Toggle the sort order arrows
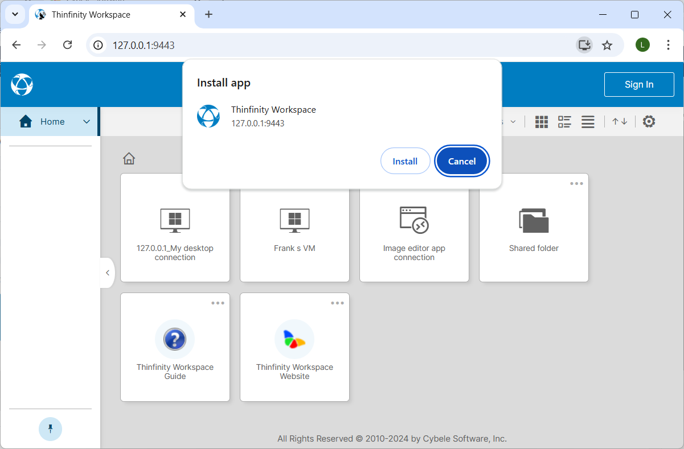The image size is (684, 449). [x=620, y=122]
